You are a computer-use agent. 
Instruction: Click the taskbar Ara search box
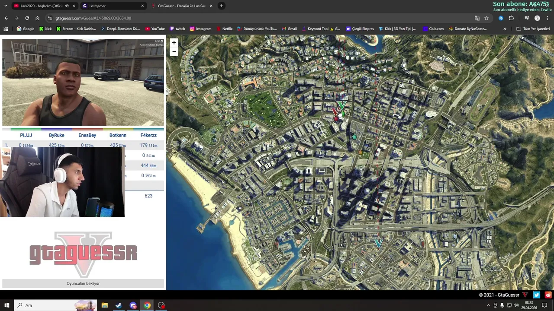[55, 305]
